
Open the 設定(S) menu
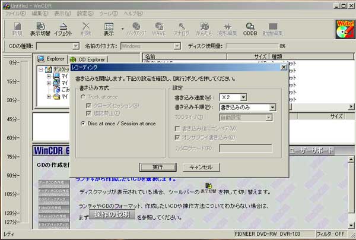(x=85, y=14)
